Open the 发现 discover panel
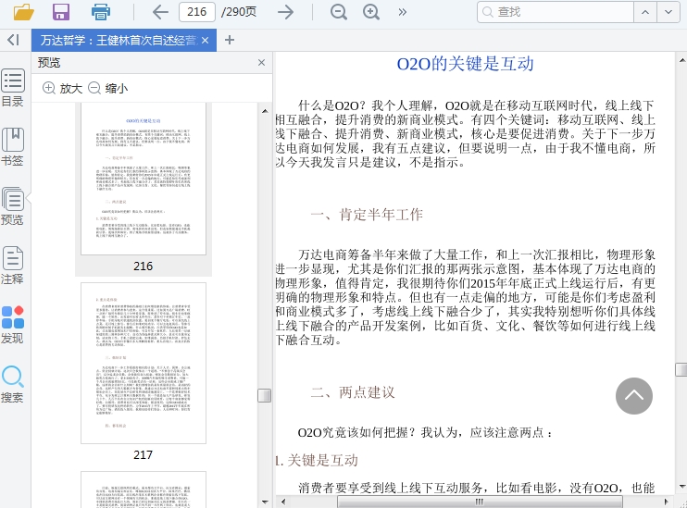687x508 pixels. click(x=13, y=325)
